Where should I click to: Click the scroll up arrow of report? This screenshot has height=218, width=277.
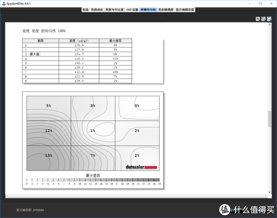[x=270, y=25]
